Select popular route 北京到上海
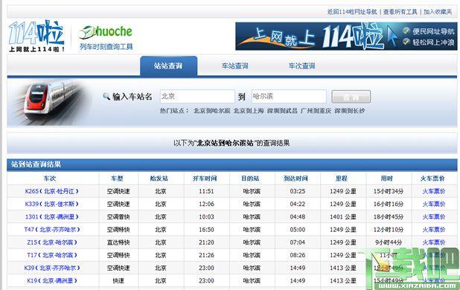Screen dimensions: 460x290 [249, 111]
